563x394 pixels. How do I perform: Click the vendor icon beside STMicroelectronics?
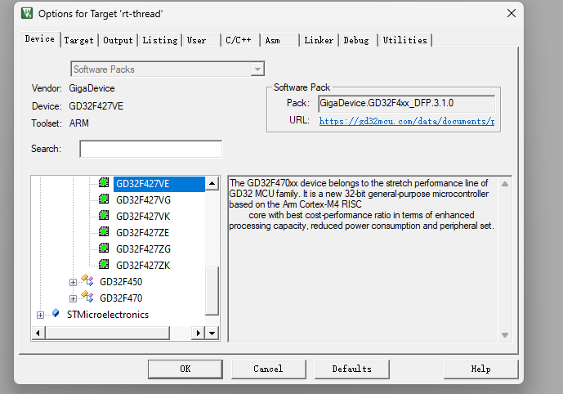pyautogui.click(x=56, y=313)
